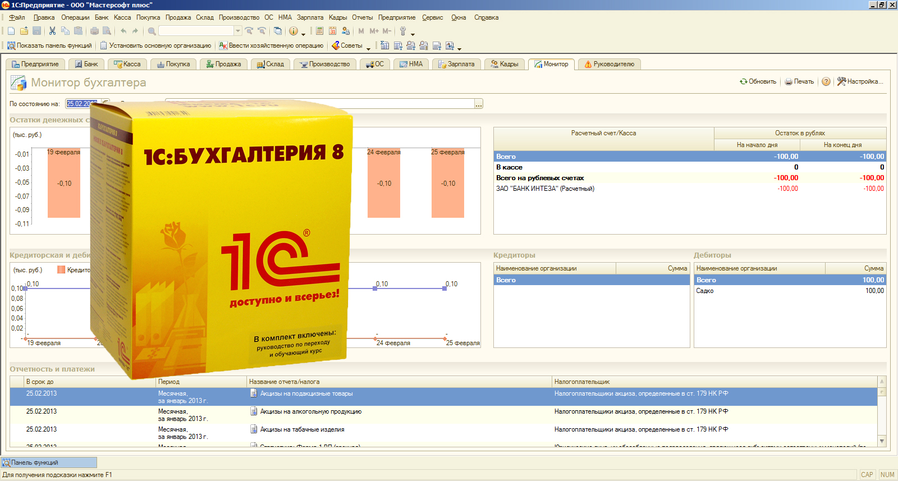Viewport: 898px width, 481px height.
Task: Click document icon for Акцизы на алкогольную продукцию
Action: pos(254,411)
